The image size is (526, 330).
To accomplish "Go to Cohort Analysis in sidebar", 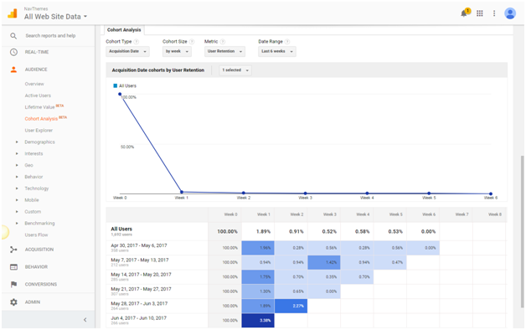I will pyautogui.click(x=41, y=119).
